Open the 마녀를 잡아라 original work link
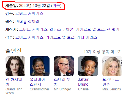The height and width of the screenshot is (100, 126). point(27,21)
